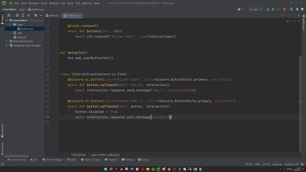306x172 pixels.
Task: Click 4 spaces indent setting
Action: pos(277,164)
